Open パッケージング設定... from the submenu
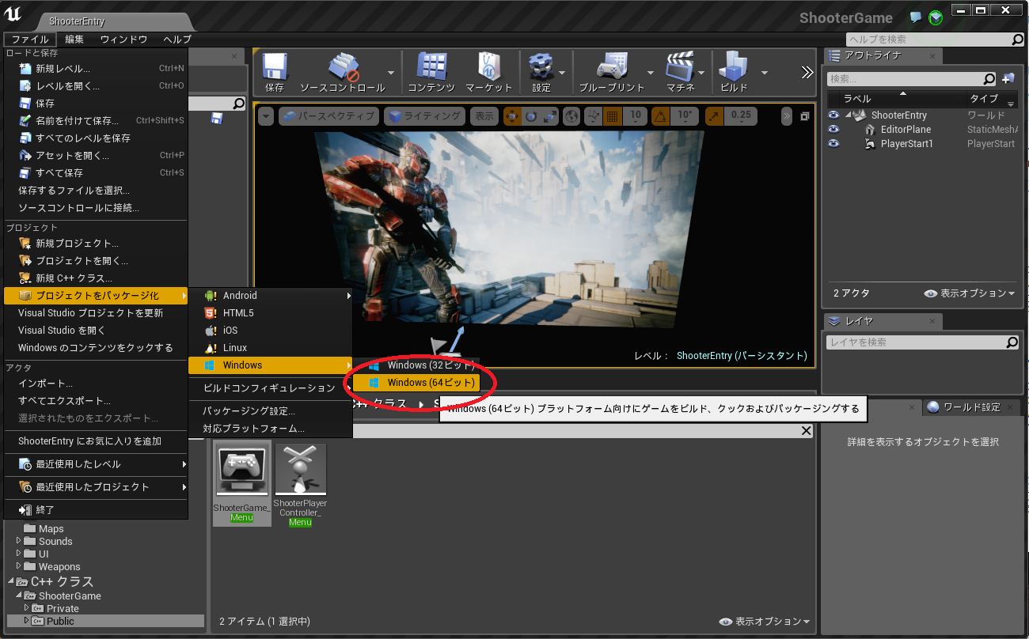Screen dimensions: 1029x639 [270, 411]
